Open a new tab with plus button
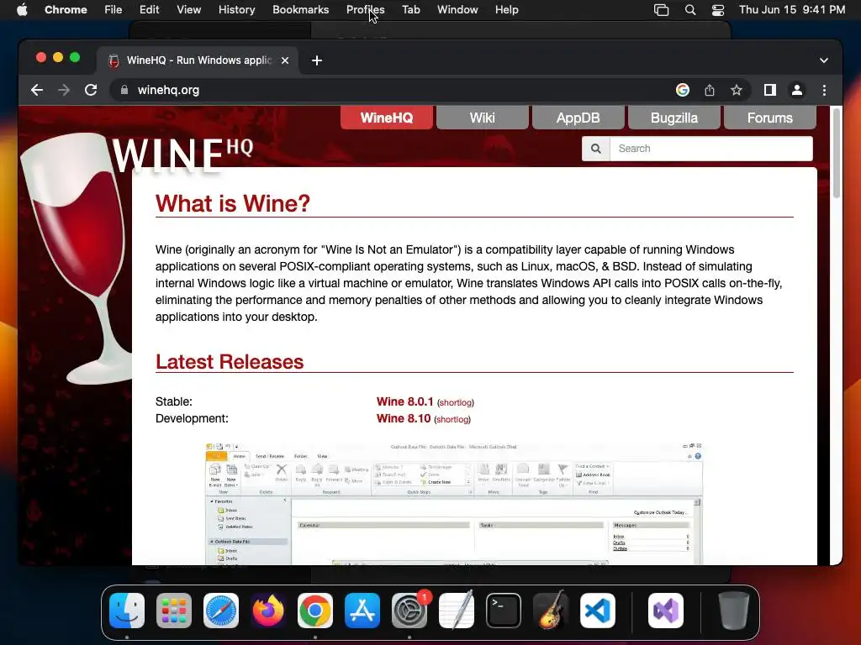 pyautogui.click(x=317, y=60)
